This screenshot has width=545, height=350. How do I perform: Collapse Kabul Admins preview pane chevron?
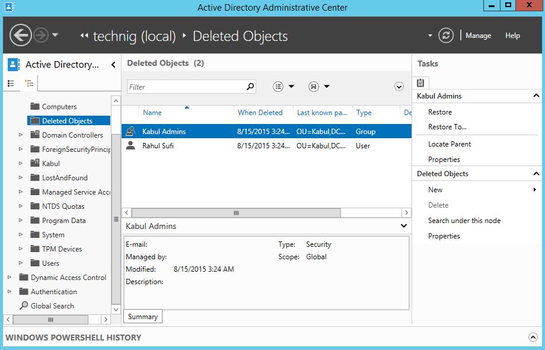(403, 226)
